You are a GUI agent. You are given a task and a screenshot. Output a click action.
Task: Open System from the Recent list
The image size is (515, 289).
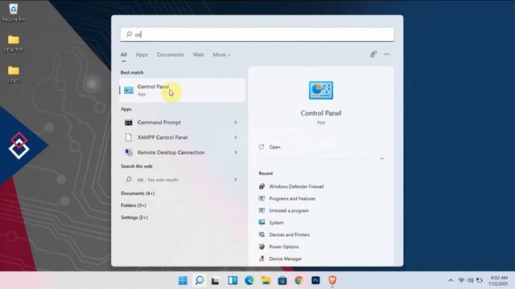(276, 223)
